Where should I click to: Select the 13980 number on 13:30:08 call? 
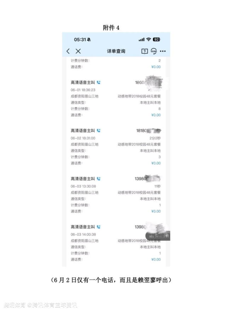pyautogui.click(x=148, y=179)
